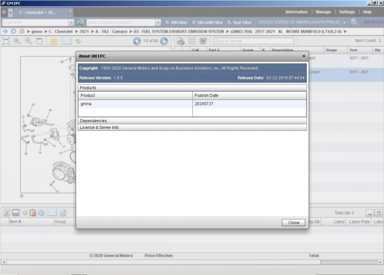Go to next illustration arrow
The height and width of the screenshot is (275, 384).
tap(164, 41)
